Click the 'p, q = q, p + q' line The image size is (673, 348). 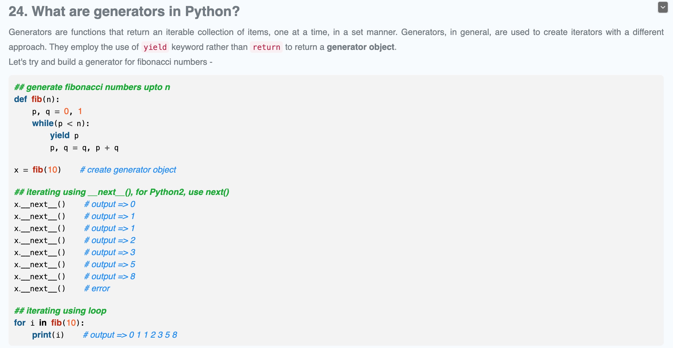pos(84,148)
